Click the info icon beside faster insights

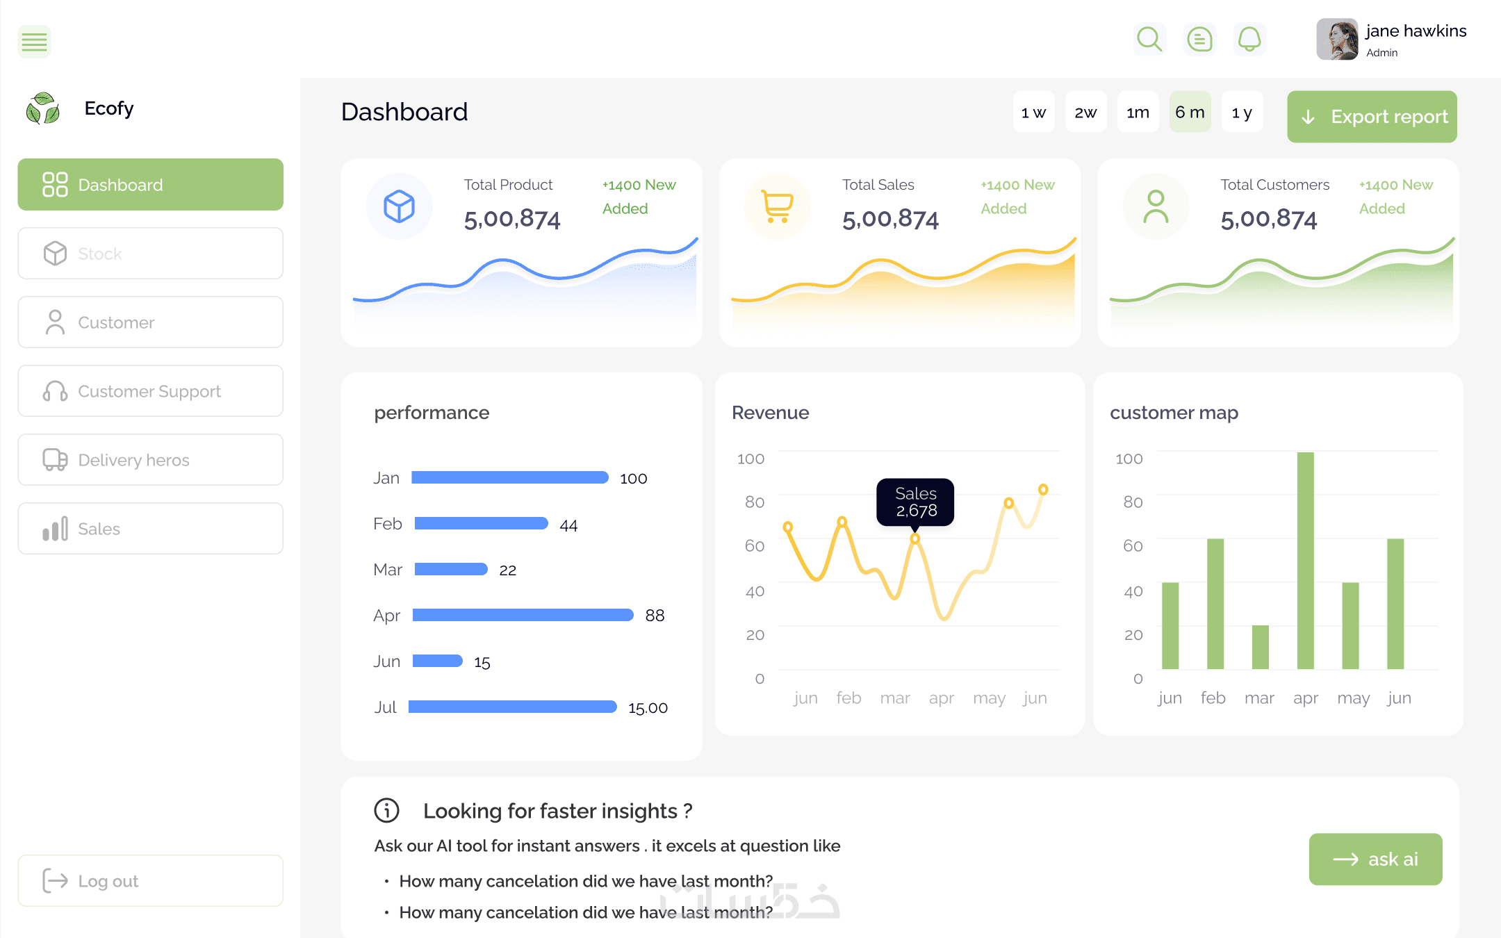pyautogui.click(x=387, y=810)
